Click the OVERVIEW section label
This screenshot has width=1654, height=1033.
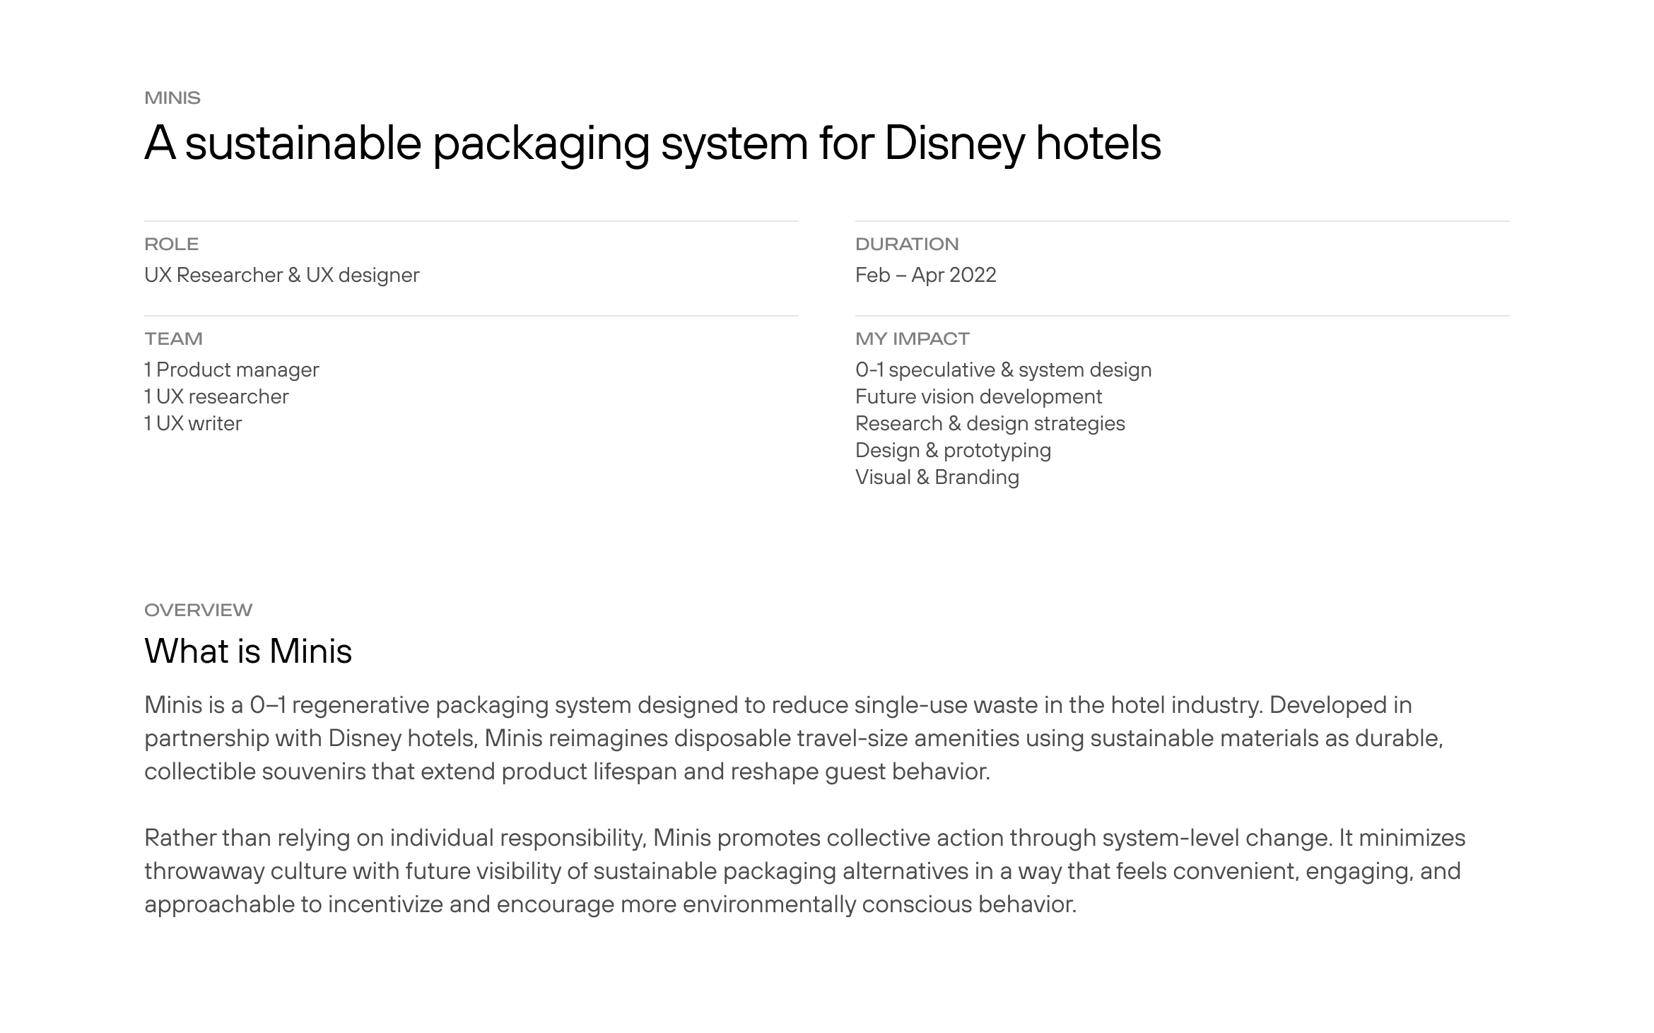coord(198,610)
